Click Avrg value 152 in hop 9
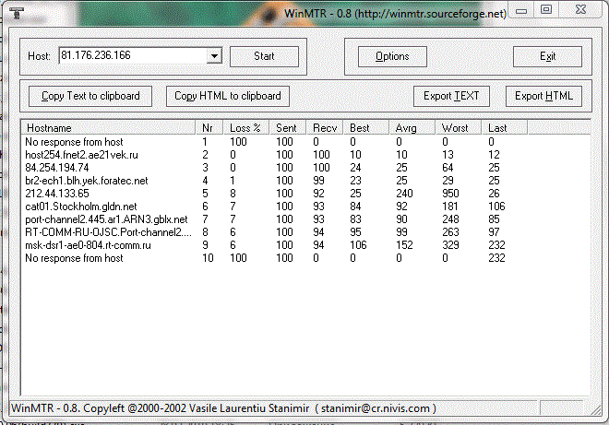Screen dimensions: 609x425 (x=404, y=245)
